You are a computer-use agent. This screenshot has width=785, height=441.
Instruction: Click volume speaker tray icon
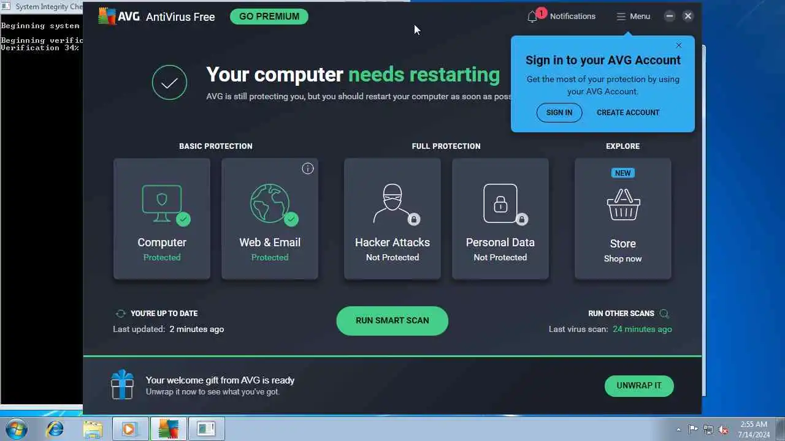pos(724,429)
